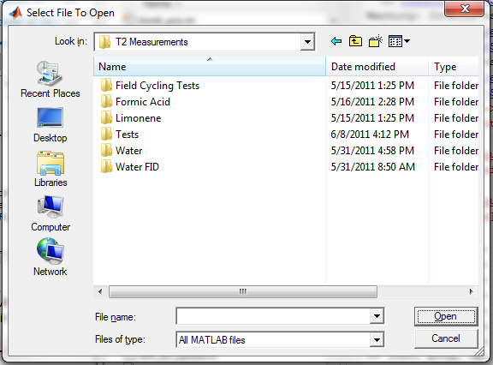This screenshot has height=365, width=493.
Task: Expand the File name dropdown arrow
Action: [377, 316]
